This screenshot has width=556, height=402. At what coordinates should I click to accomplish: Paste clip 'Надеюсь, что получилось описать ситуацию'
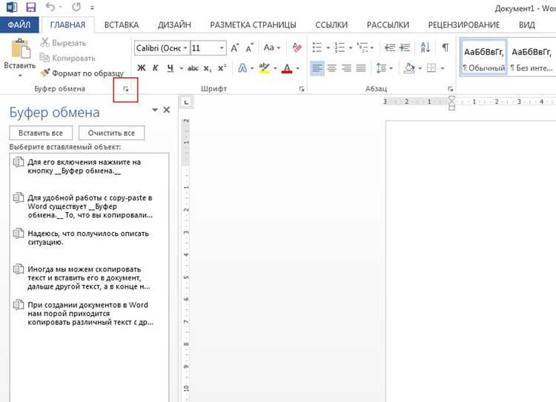coord(90,238)
